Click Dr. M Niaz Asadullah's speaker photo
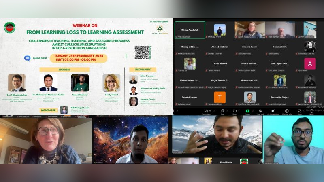324x182 pixels. (x=17, y=83)
